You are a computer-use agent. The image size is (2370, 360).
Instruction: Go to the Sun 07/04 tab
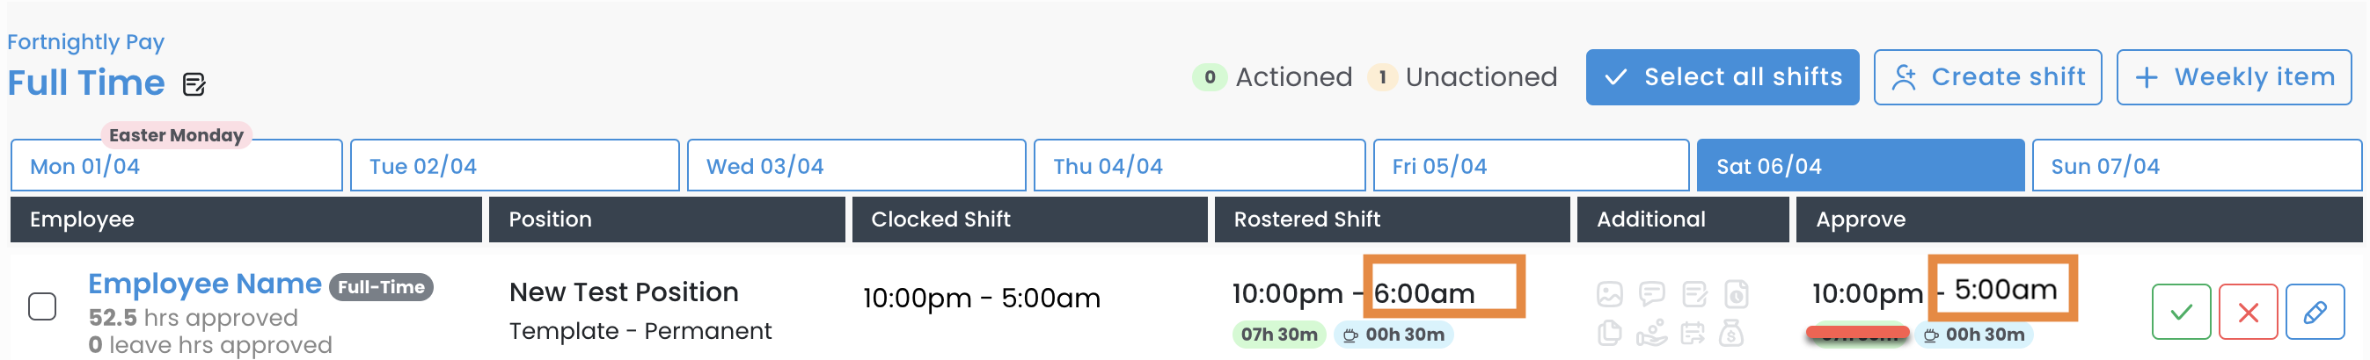point(2195,166)
